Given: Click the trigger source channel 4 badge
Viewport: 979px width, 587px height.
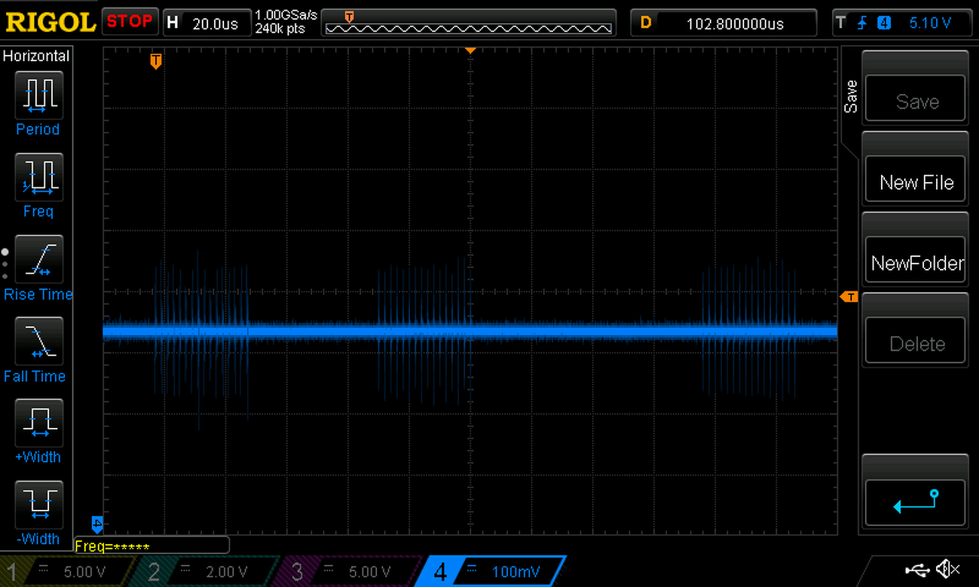Looking at the screenshot, I should tap(884, 23).
